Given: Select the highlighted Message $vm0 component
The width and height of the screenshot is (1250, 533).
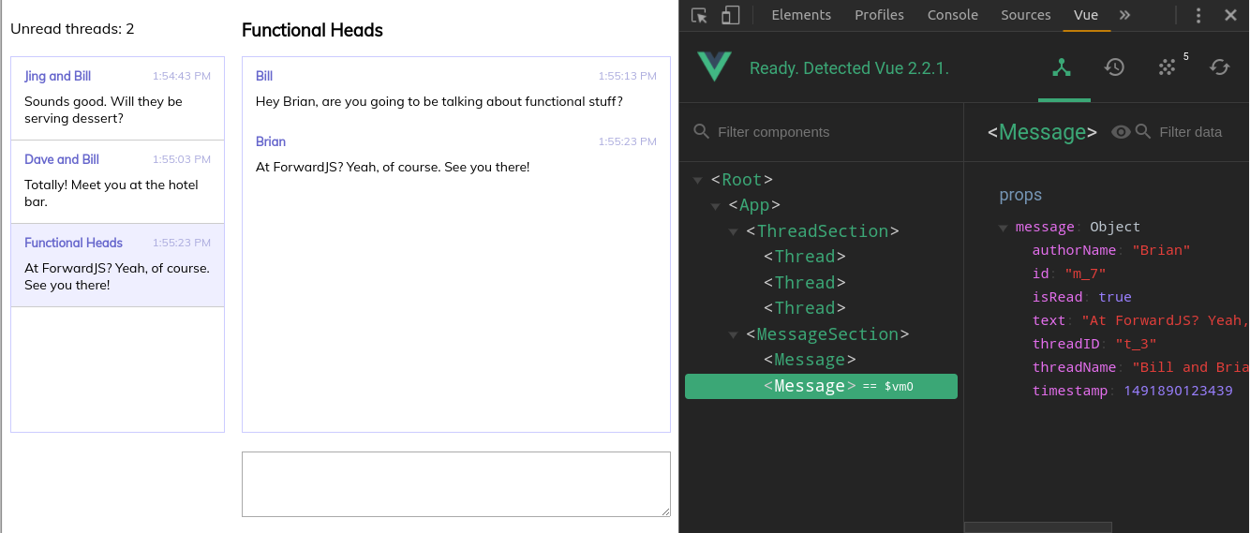Looking at the screenshot, I should pyautogui.click(x=821, y=386).
